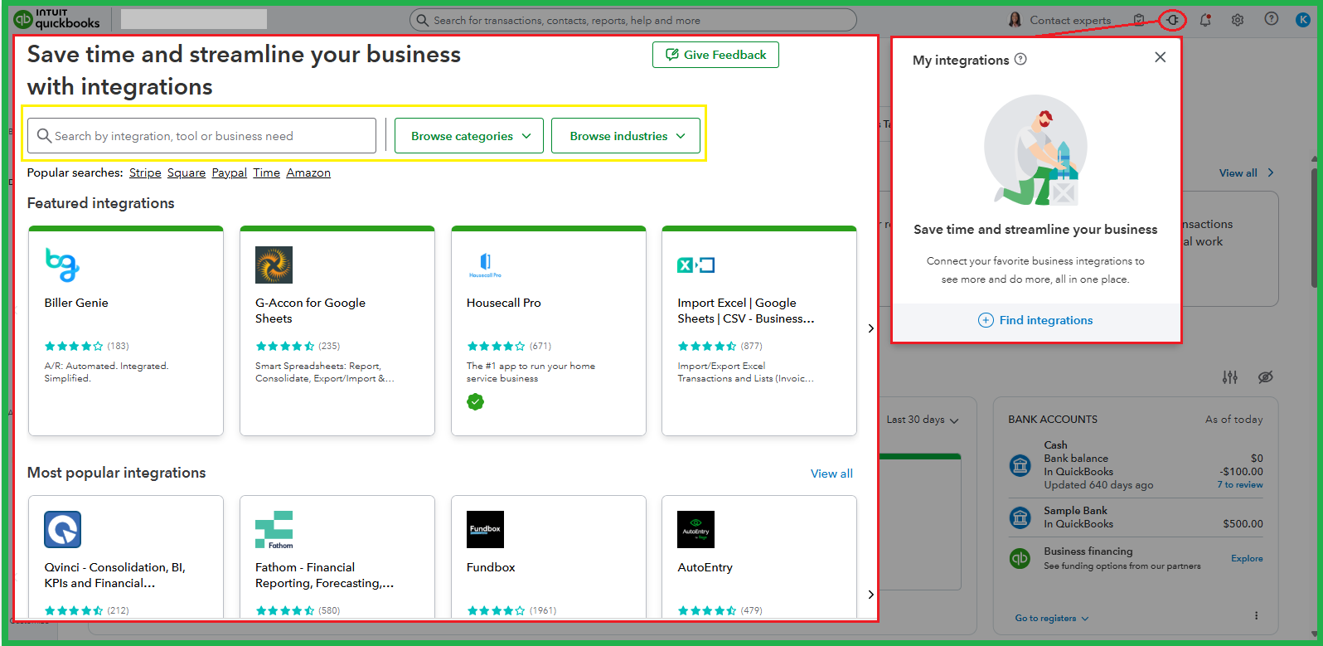Open the clipboard tasks icon
The image size is (1323, 646).
click(1139, 20)
